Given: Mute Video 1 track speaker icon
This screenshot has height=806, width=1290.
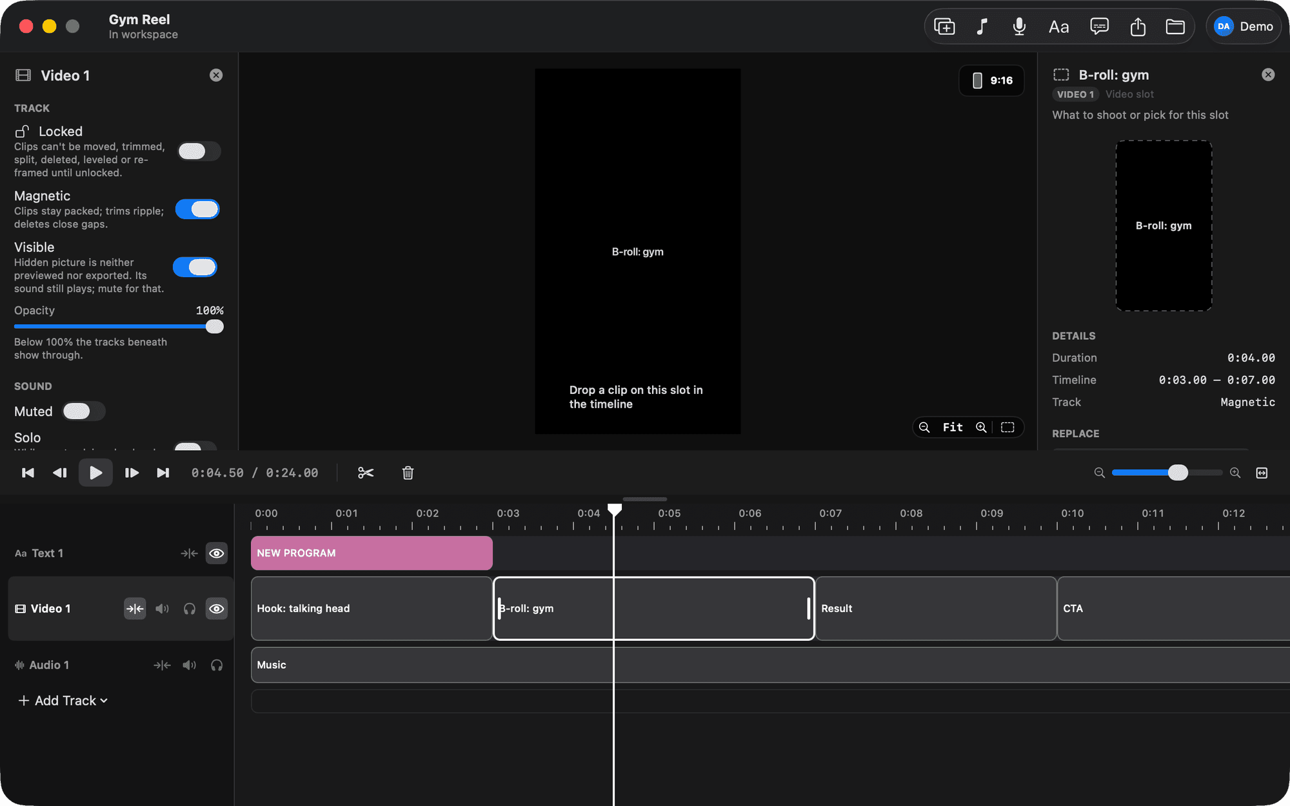Looking at the screenshot, I should click(162, 609).
